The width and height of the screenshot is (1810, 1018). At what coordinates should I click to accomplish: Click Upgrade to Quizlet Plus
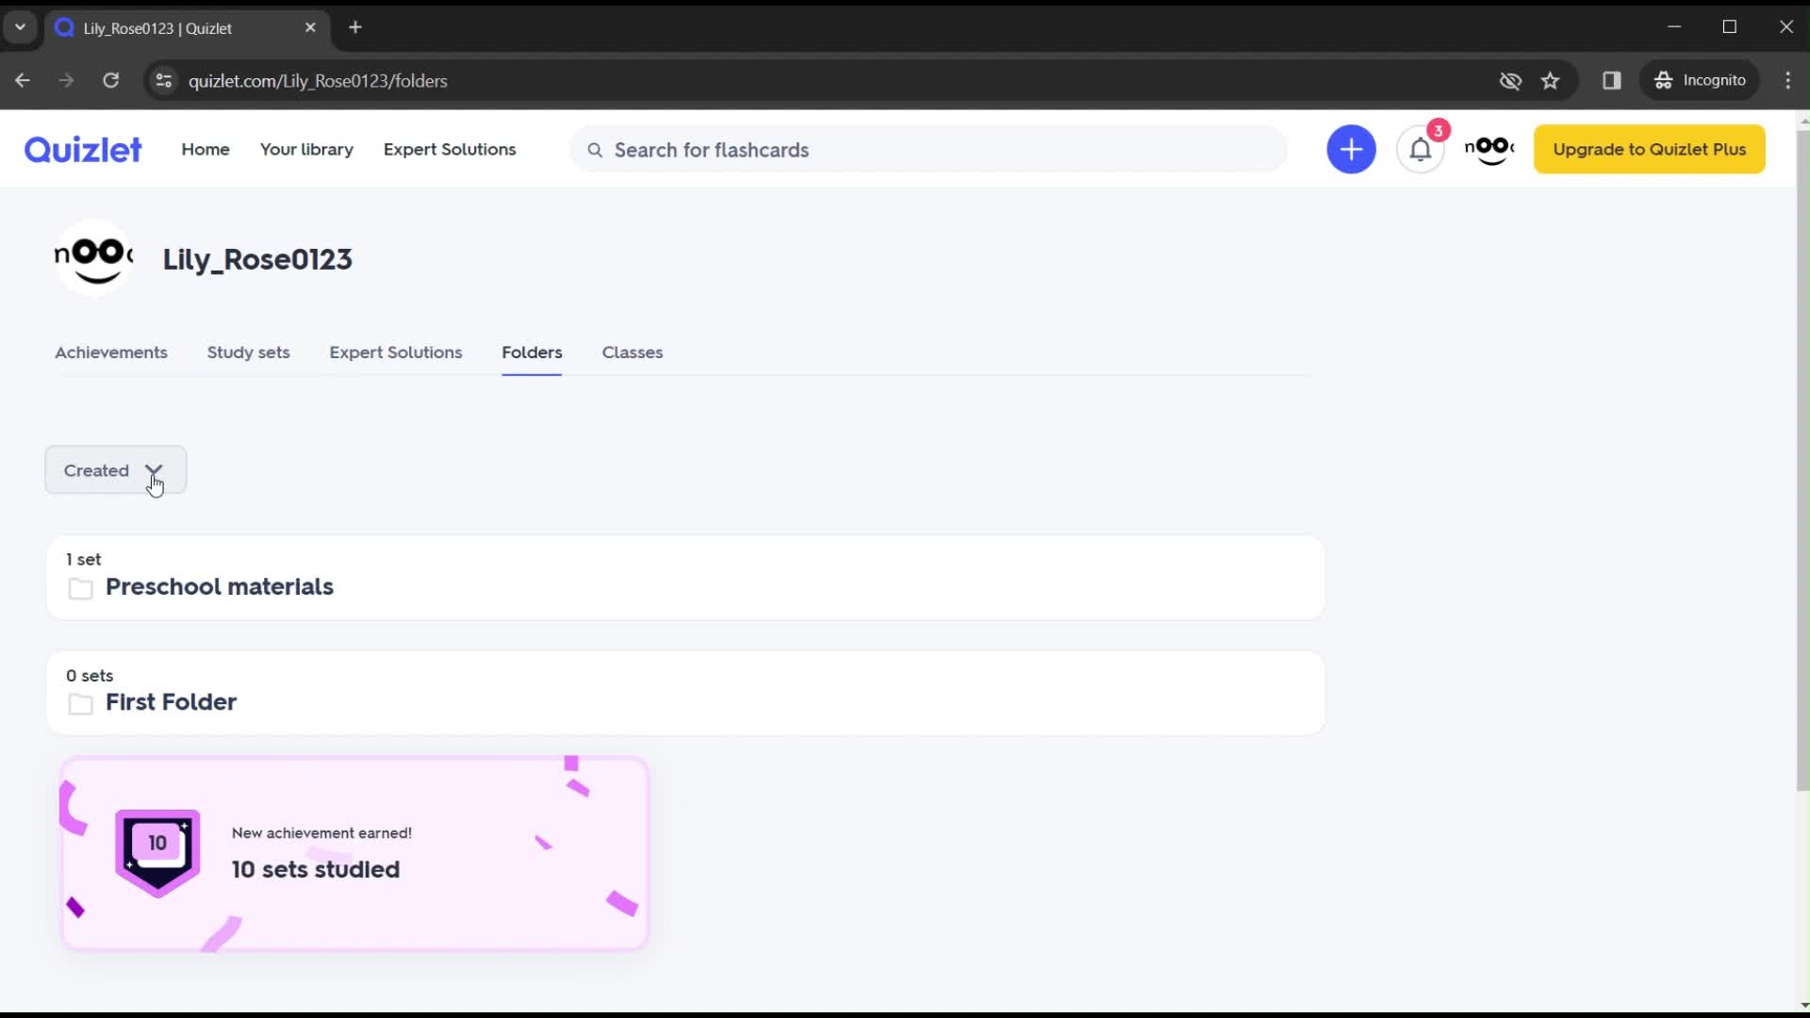point(1649,149)
